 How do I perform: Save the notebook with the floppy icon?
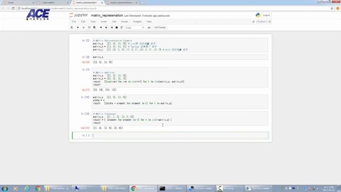pos(72,28)
